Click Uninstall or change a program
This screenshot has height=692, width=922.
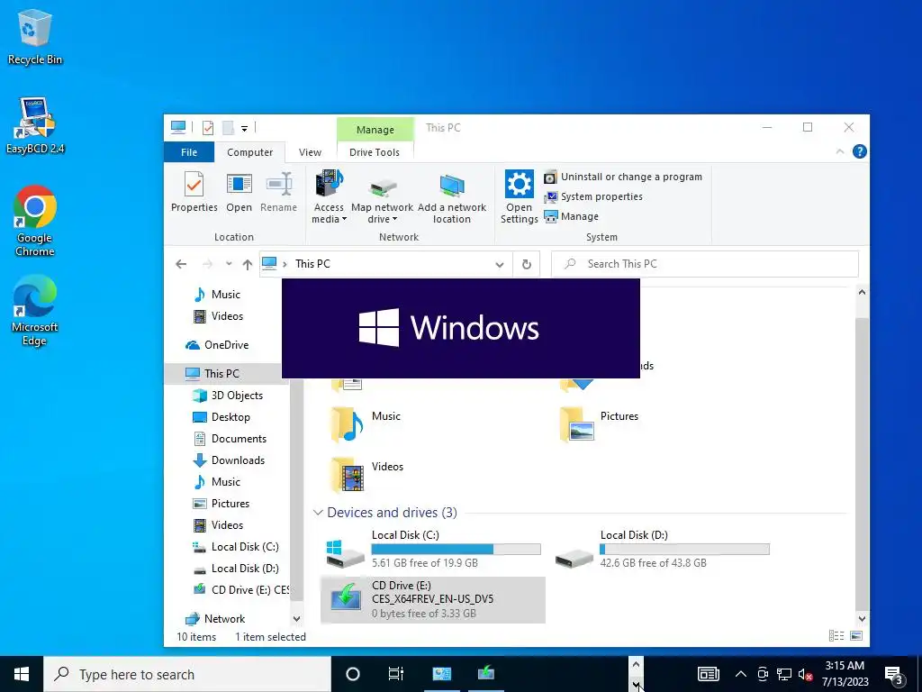(x=623, y=177)
